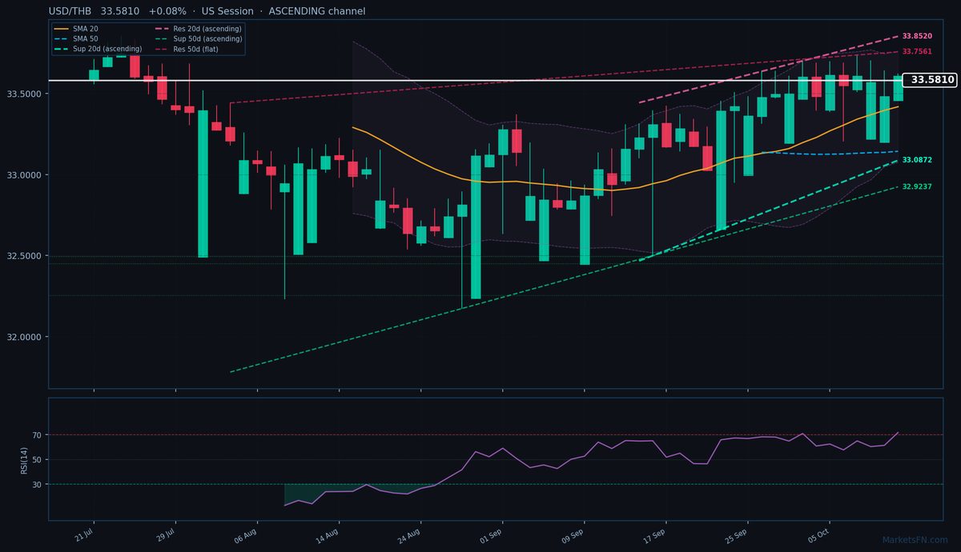Click the RSI 50 level tick
The width and height of the screenshot is (961, 552).
37,460
